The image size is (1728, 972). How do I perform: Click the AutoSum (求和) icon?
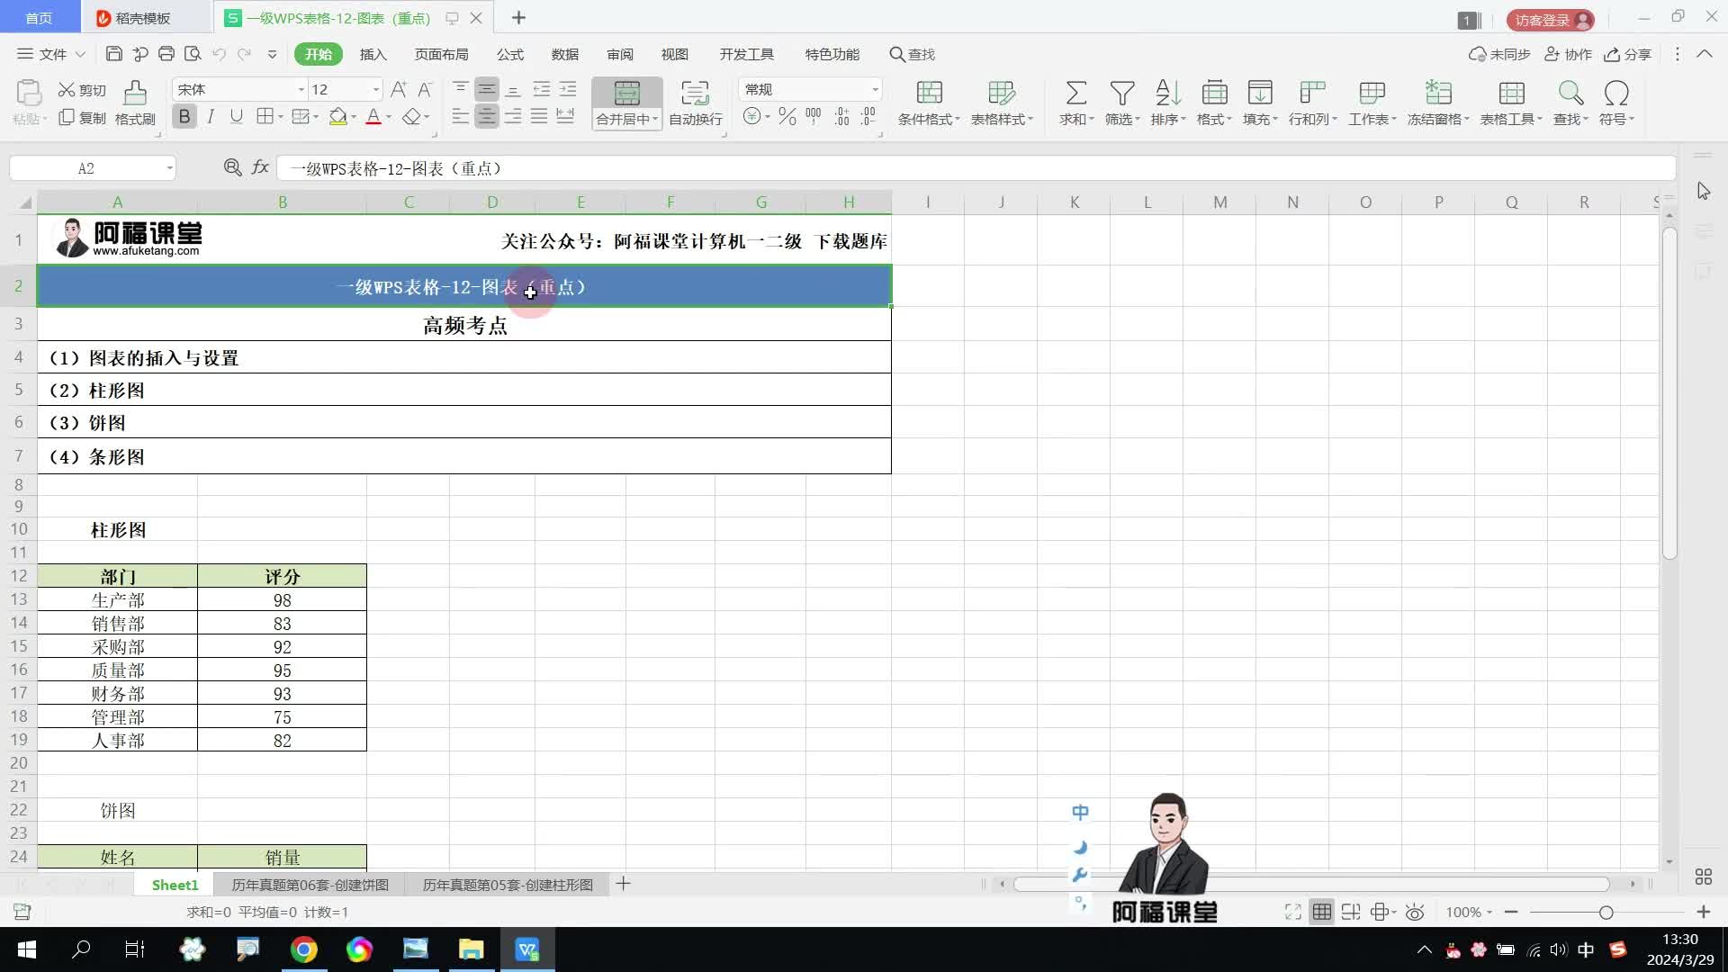click(1075, 94)
